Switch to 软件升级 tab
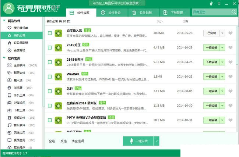Viewport: 239px width, 157px height. tap(112, 13)
